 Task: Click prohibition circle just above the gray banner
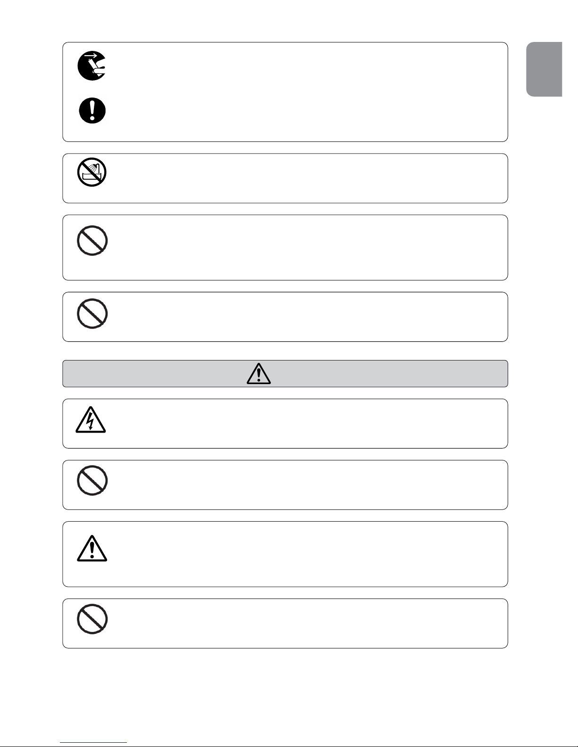[x=92, y=313]
